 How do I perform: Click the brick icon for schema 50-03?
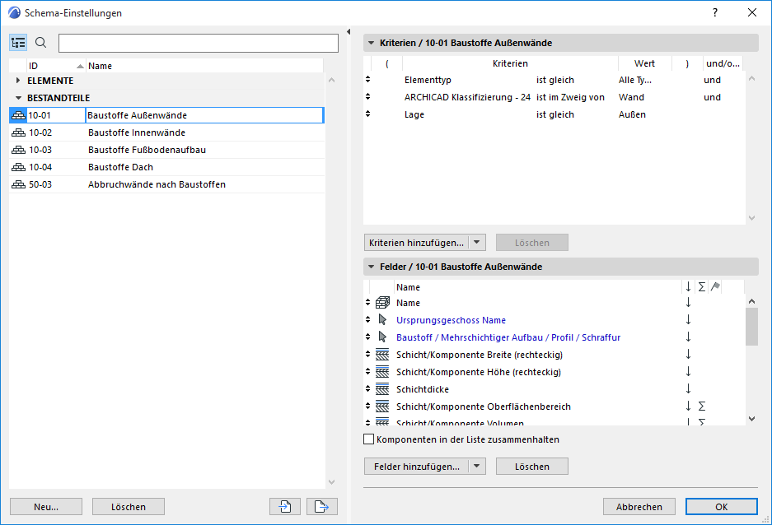coord(19,184)
